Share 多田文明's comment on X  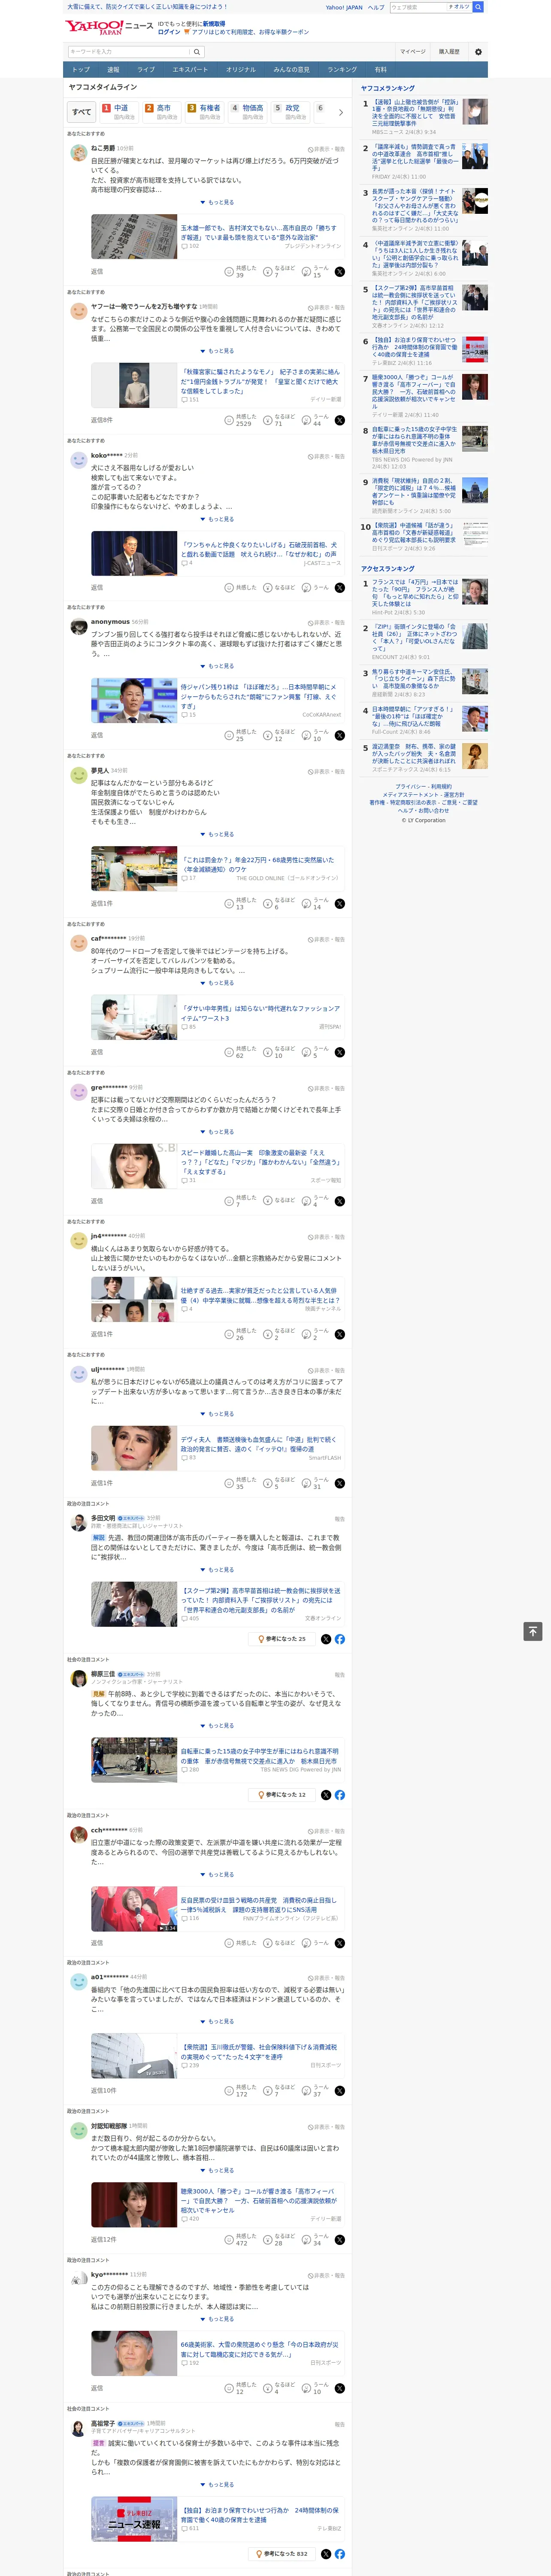(326, 1639)
